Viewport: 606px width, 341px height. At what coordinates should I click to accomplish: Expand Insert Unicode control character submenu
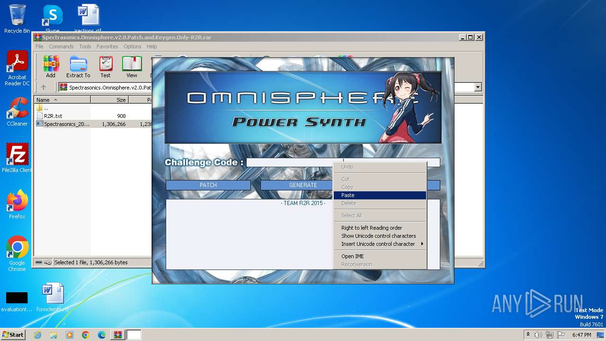pos(380,244)
